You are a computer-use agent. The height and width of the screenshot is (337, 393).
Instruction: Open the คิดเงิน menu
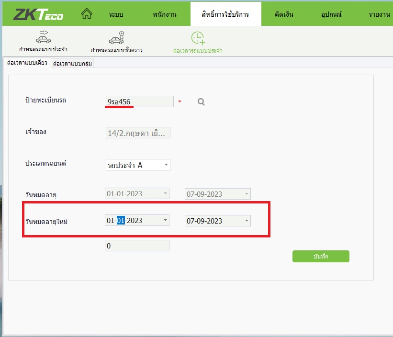click(x=284, y=14)
